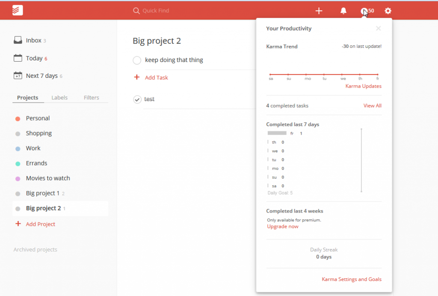Image resolution: width=438 pixels, height=296 pixels.
Task: Click the Add Project option
Action: [x=39, y=224]
